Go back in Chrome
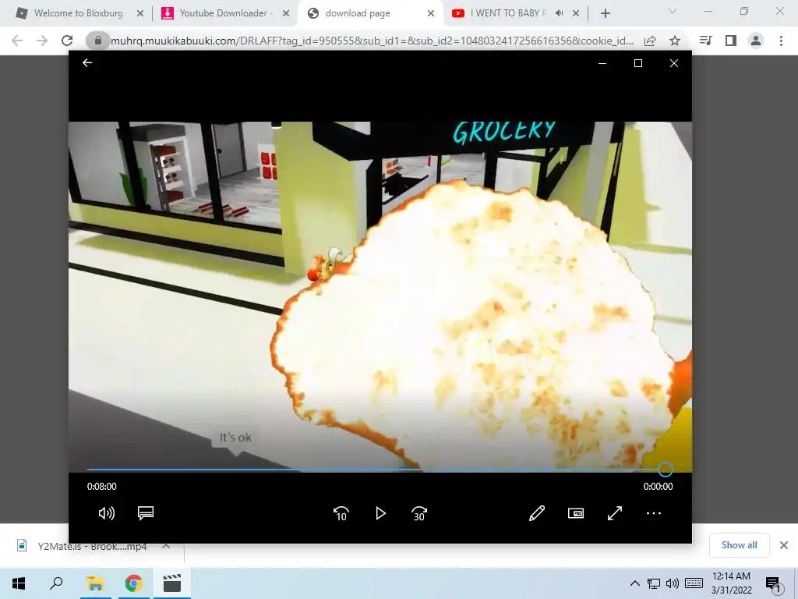 [17, 41]
